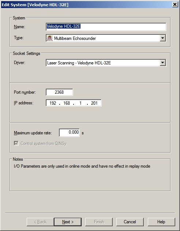Close the Edit System dialog
Viewport: 180px width, 231px height.
175,4
